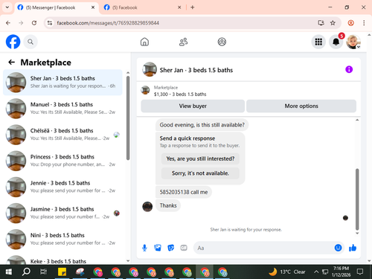The height and width of the screenshot is (279, 372).
Task: Click the 'Good evening, is this still available?' message
Action: 202,125
